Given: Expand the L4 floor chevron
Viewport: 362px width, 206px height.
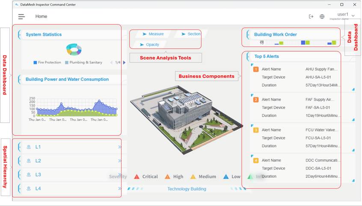Looking at the screenshot, I should (119, 188).
